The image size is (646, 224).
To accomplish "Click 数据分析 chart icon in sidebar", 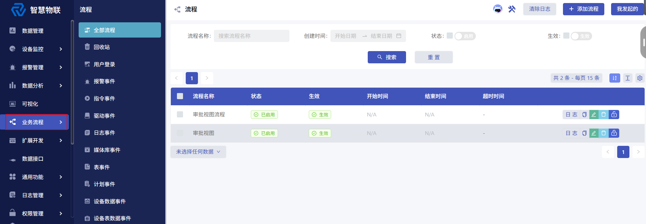I will click(13, 85).
